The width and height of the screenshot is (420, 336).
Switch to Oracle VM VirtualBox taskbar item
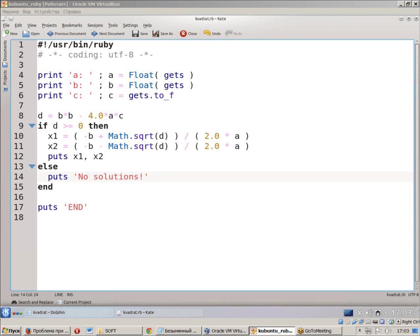[x=225, y=331]
